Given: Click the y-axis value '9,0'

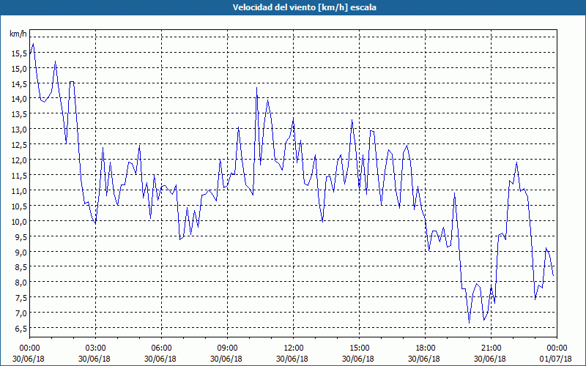Looking at the screenshot, I should click(21, 252).
